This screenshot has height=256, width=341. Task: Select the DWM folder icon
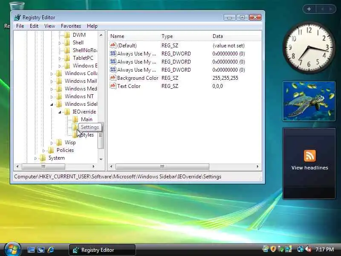67,35
